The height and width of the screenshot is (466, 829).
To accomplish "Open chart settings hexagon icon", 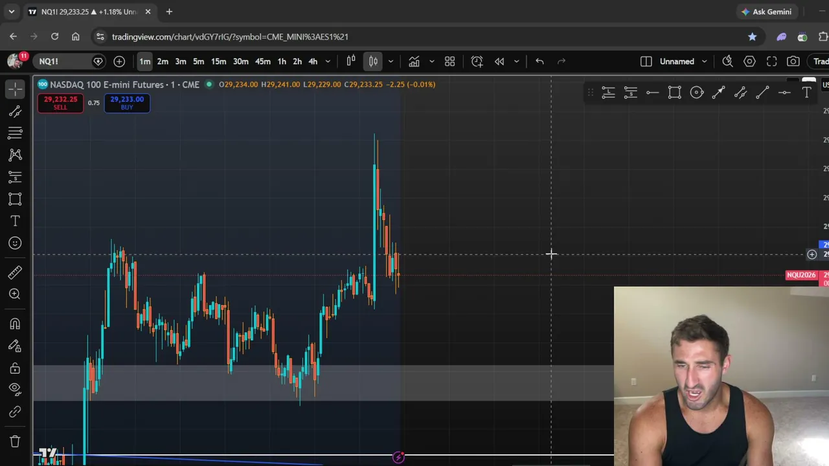I will pos(749,61).
